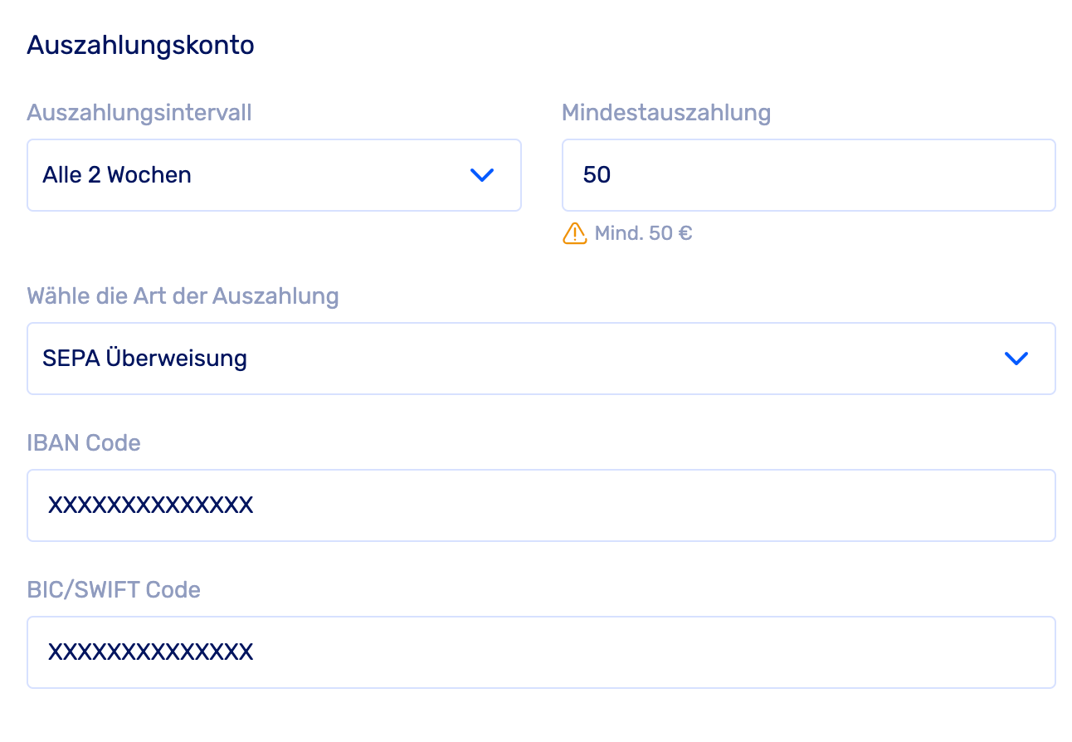
Task: Open the Auszahlungsintervall dropdown
Action: 274,175
